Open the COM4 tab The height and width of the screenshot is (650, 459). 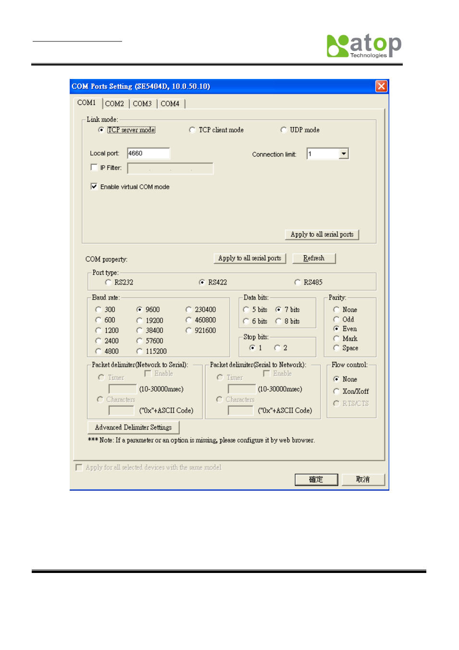[170, 104]
